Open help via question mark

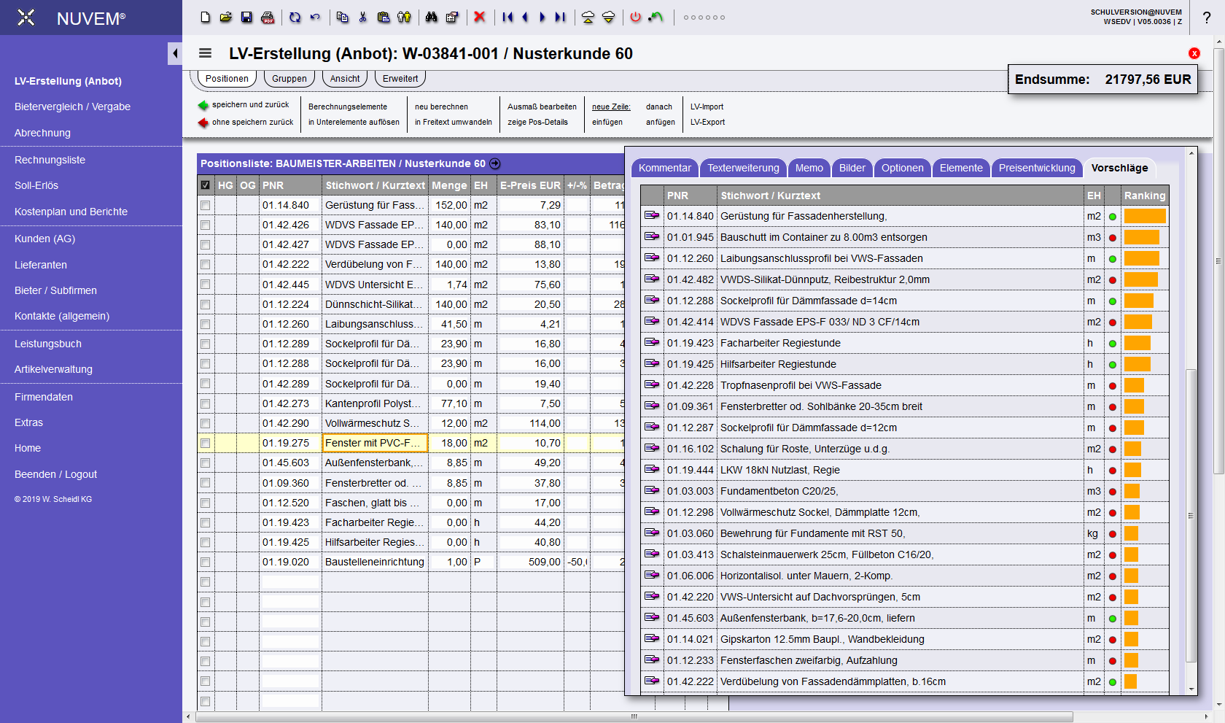[x=1207, y=18]
